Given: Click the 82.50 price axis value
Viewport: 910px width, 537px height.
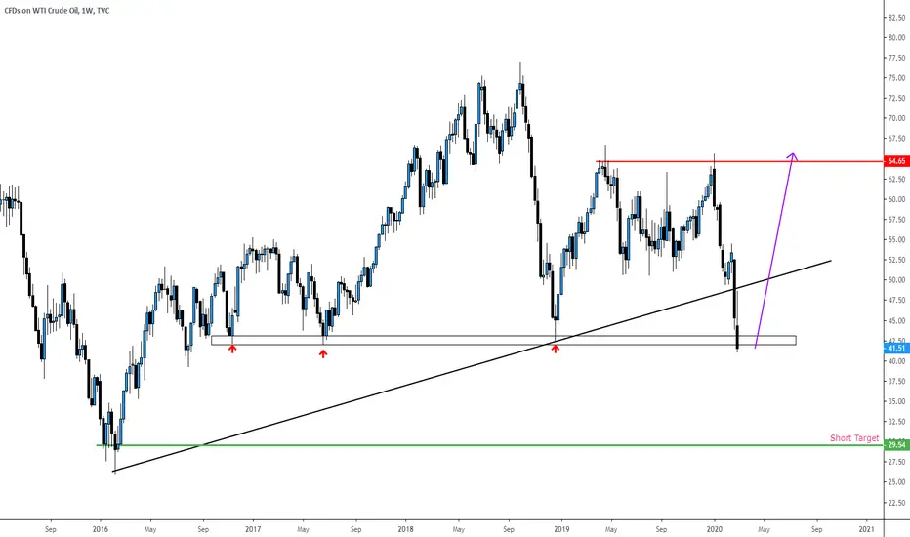Looking at the screenshot, I should click(x=896, y=18).
